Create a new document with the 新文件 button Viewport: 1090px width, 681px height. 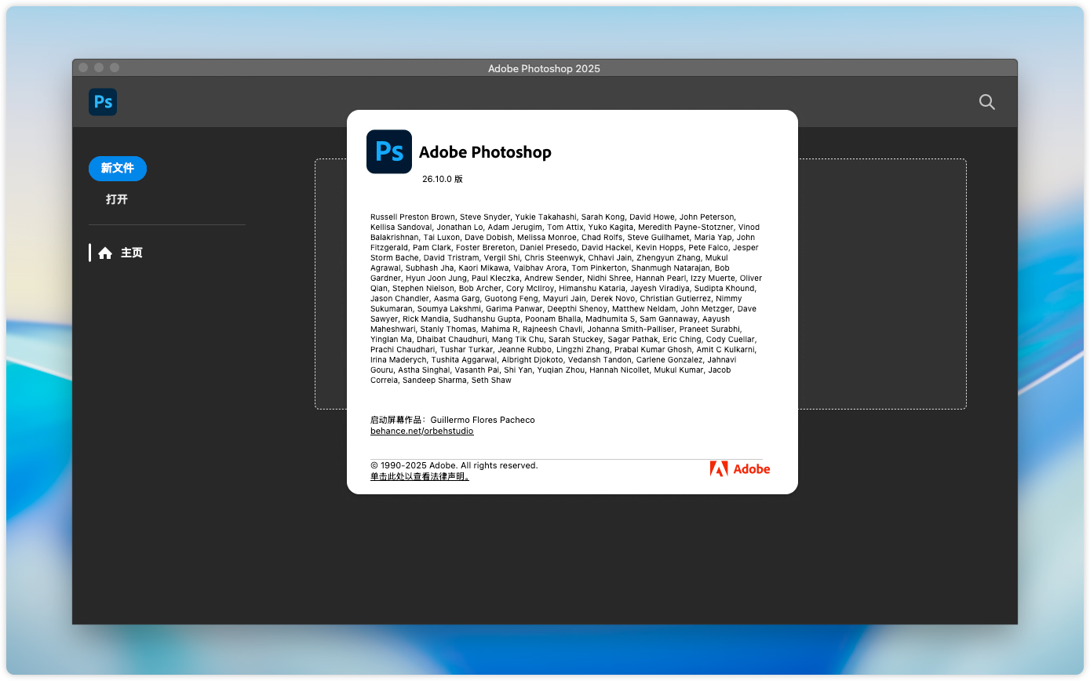(x=118, y=169)
